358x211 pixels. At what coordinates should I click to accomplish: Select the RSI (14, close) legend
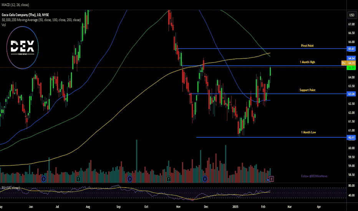tap(10, 188)
